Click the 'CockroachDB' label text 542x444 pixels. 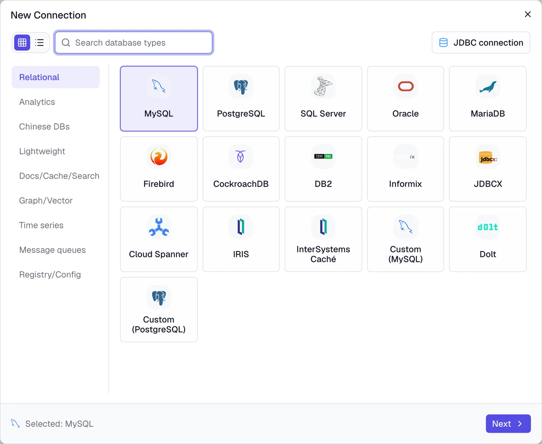(241, 184)
